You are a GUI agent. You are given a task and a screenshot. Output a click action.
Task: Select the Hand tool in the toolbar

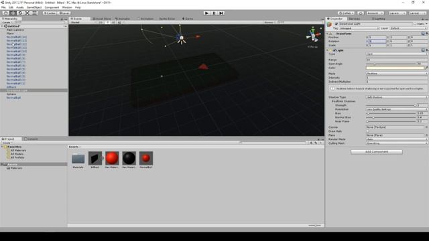tap(5, 13)
